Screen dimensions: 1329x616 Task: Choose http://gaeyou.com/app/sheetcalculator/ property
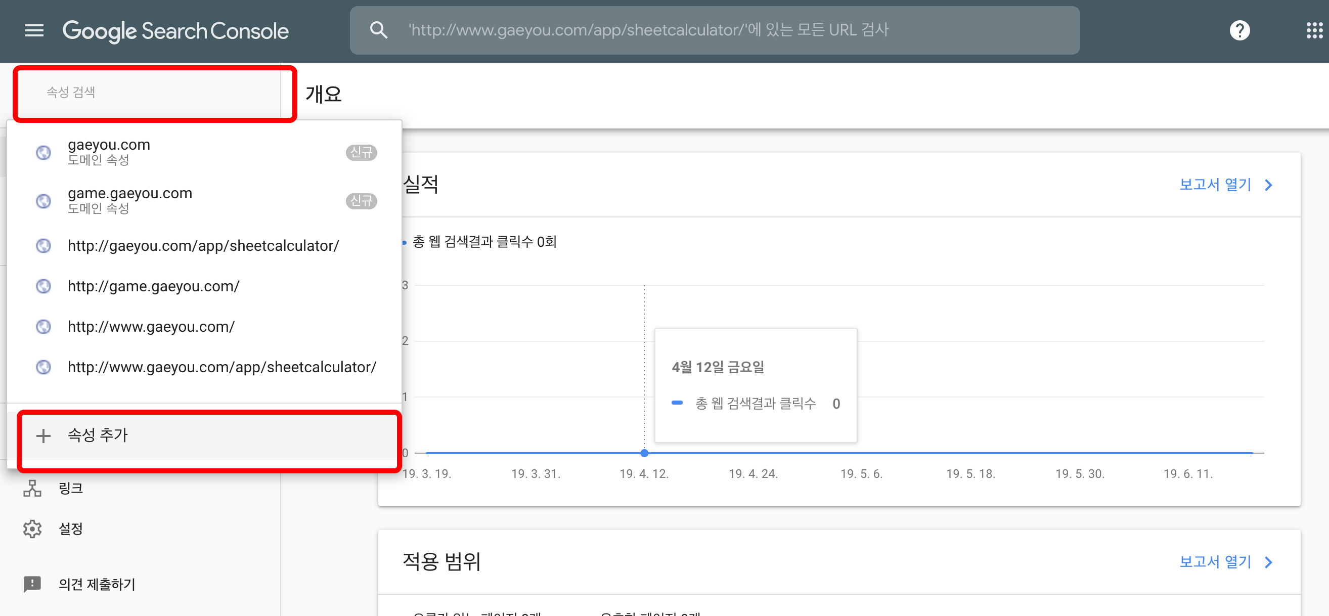tap(203, 246)
